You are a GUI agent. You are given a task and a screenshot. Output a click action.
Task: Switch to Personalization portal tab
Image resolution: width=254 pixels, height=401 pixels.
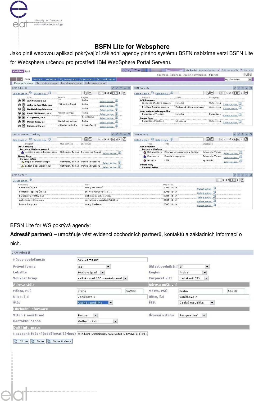106,79
